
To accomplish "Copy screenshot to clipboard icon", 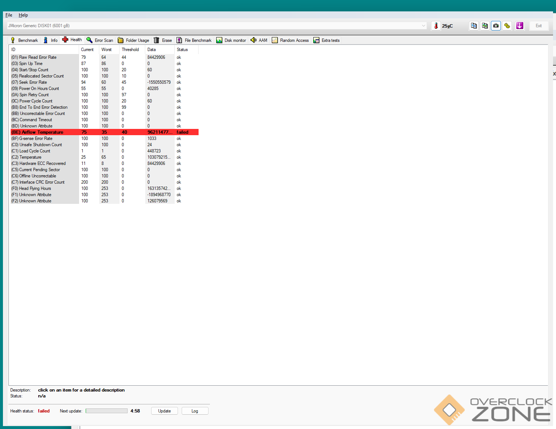I will [x=485, y=26].
